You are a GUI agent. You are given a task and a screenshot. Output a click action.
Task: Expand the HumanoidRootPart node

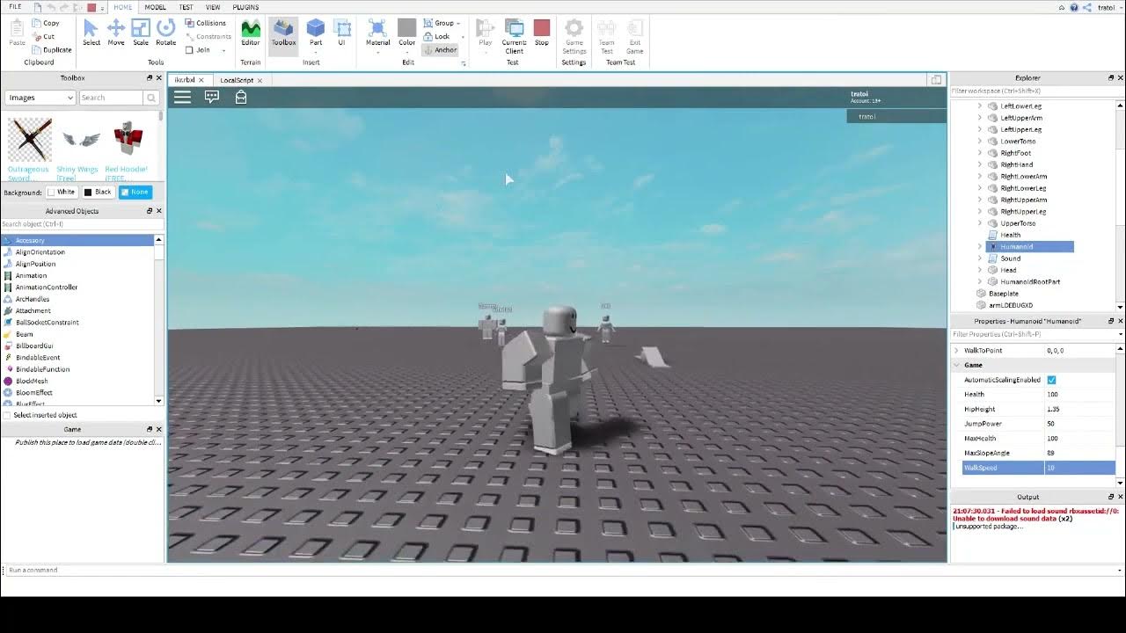[980, 282]
